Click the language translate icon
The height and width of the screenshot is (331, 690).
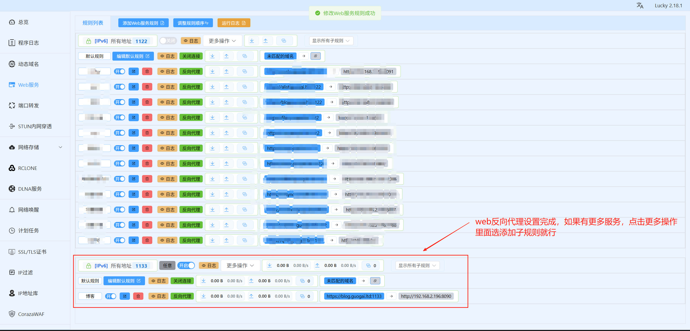(x=640, y=5)
